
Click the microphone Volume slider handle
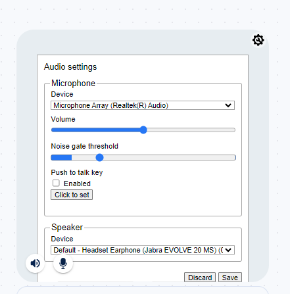tap(143, 130)
